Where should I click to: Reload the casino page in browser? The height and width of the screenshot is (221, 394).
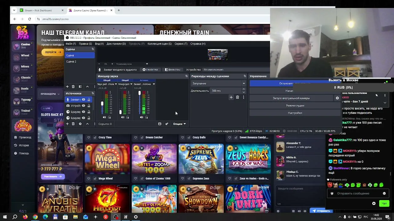[30, 19]
